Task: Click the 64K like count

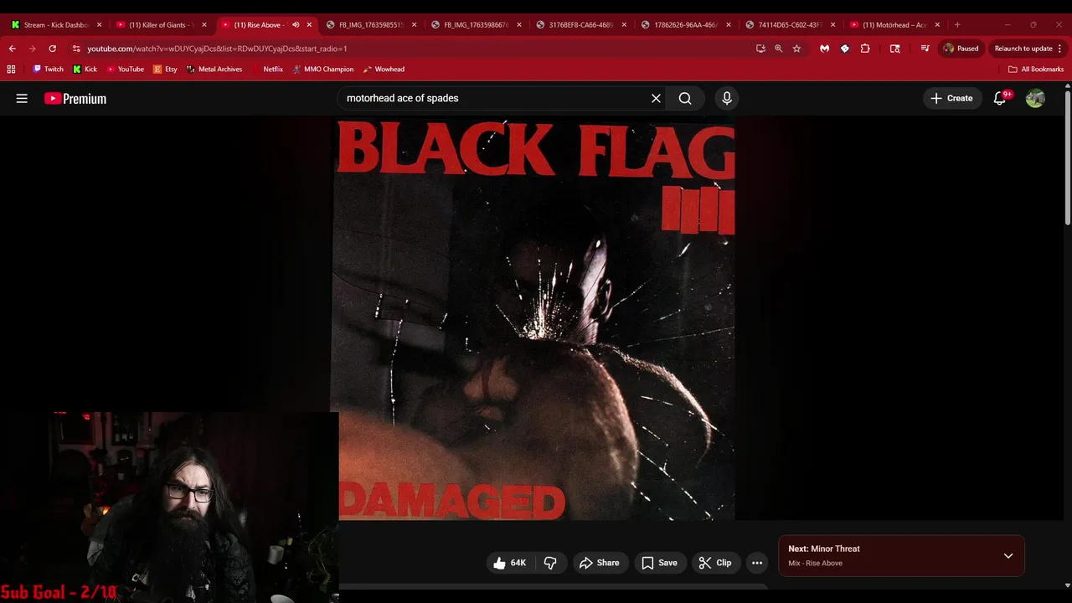Action: pos(518,563)
